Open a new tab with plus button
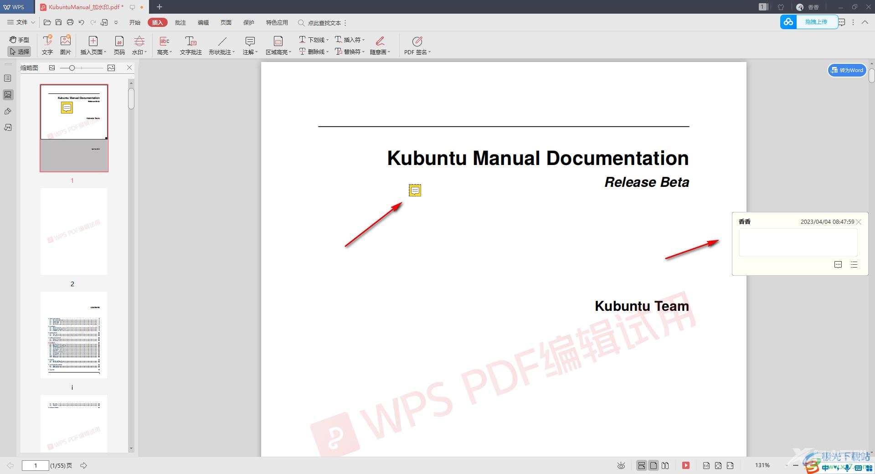The height and width of the screenshot is (474, 875). coord(160,7)
